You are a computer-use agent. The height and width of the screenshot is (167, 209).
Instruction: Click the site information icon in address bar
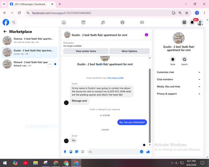click(28, 13)
